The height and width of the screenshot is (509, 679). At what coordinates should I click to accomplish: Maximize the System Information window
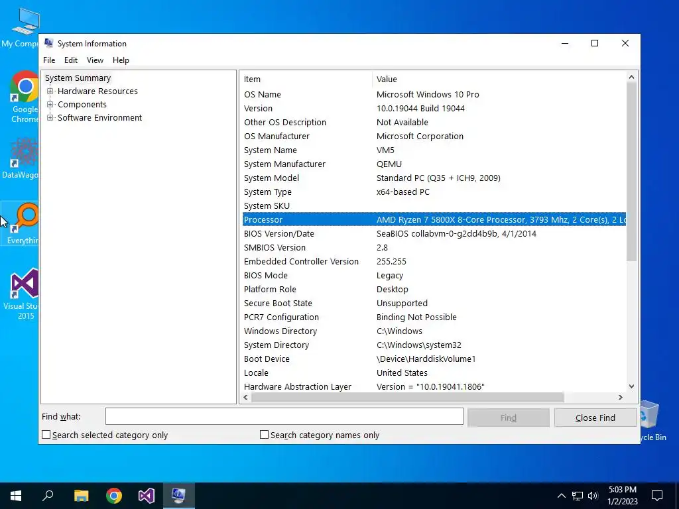595,43
